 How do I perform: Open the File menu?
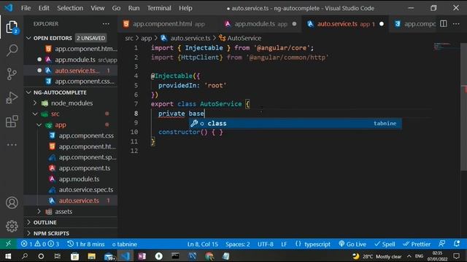pos(26,8)
